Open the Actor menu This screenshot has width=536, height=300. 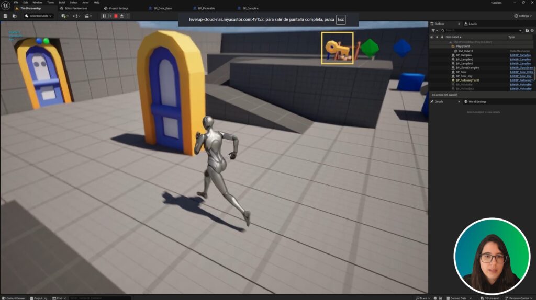[85, 3]
